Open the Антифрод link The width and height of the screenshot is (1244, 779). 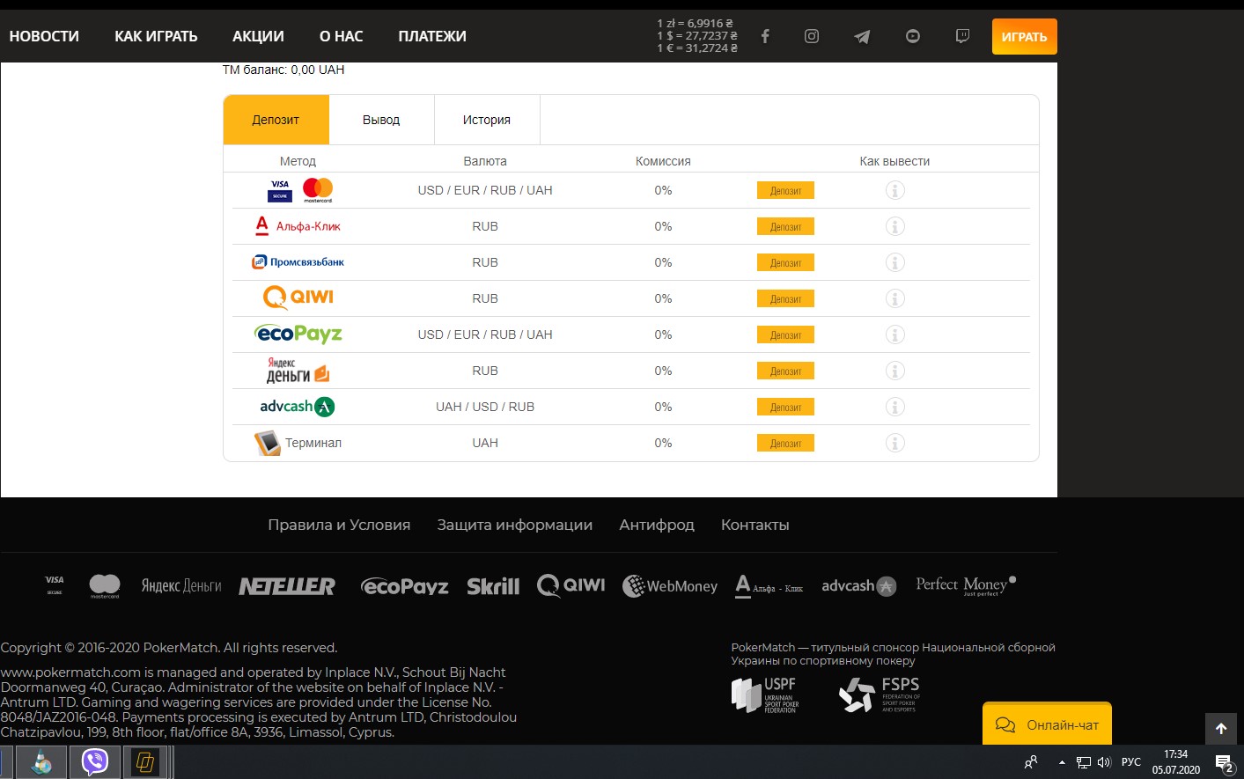pos(657,525)
